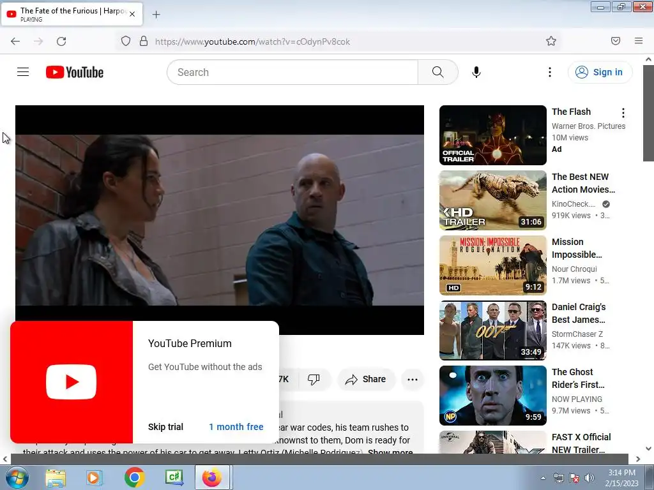Click Warner Bros. Pictures channel text

pos(588,126)
